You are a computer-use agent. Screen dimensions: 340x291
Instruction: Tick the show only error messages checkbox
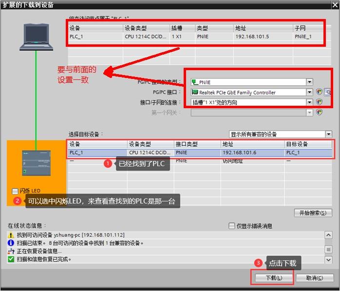tap(232, 226)
